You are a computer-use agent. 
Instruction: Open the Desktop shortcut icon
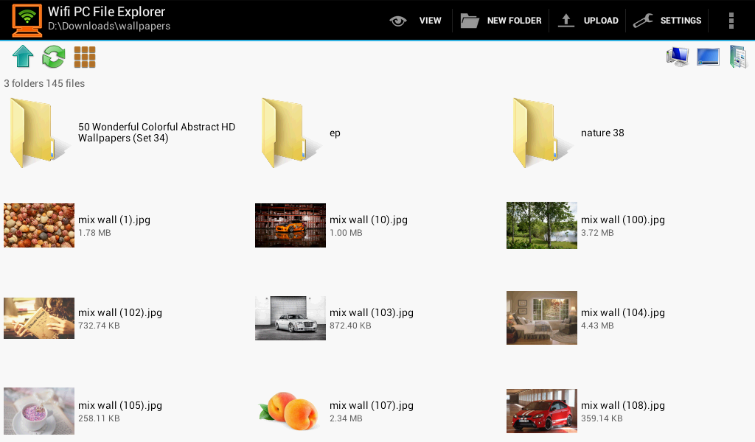(708, 56)
